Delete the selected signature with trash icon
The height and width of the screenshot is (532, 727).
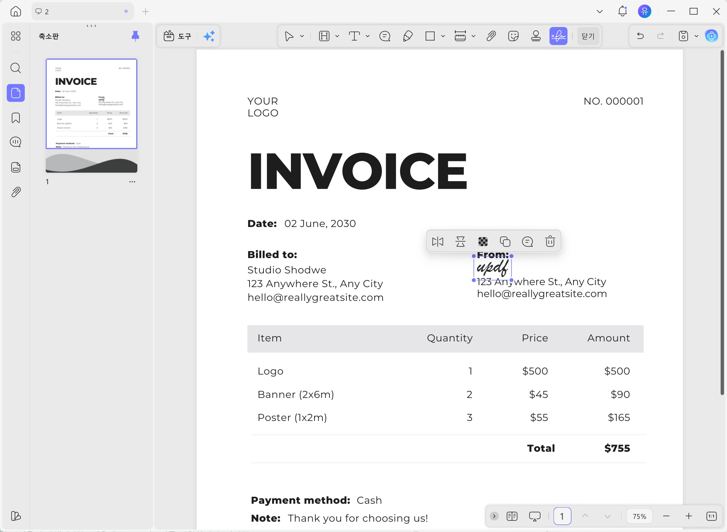[x=550, y=241]
